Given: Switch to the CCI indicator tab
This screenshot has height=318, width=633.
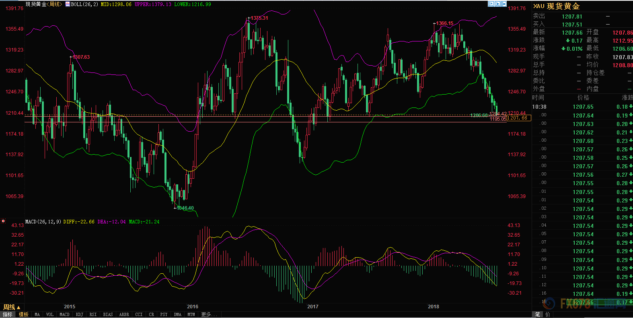Looking at the screenshot, I should 139,314.
